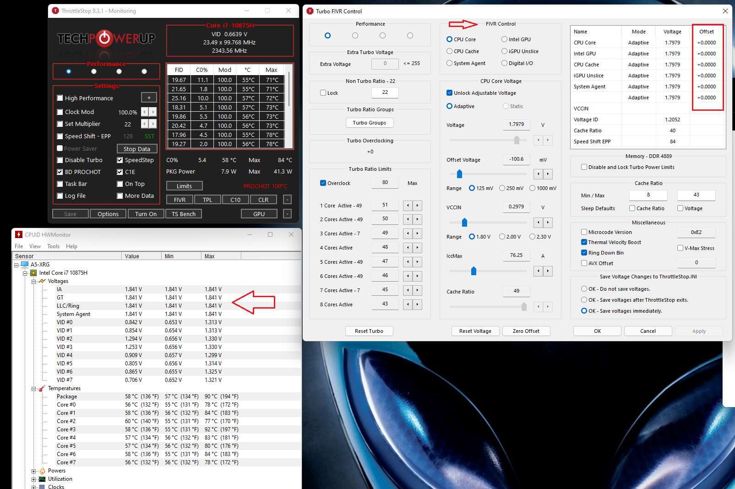Increase IccMax with right arrow
Viewport: 735px width, 489px height.
(548, 271)
